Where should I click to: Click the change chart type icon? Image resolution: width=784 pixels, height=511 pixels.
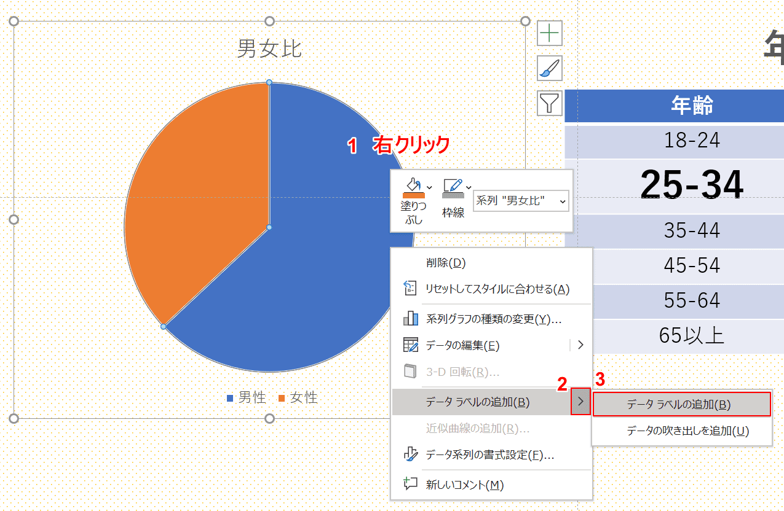410,318
